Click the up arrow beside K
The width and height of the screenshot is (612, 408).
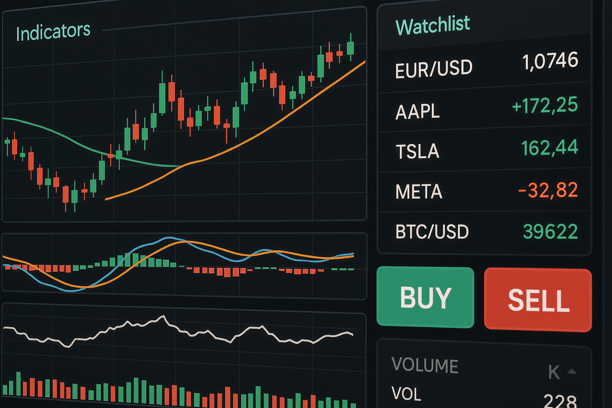572,371
